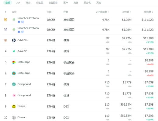Click the pink Compound logo in row 8
Viewport: 158px width, 121px height.
pyautogui.click(x=14, y=95)
